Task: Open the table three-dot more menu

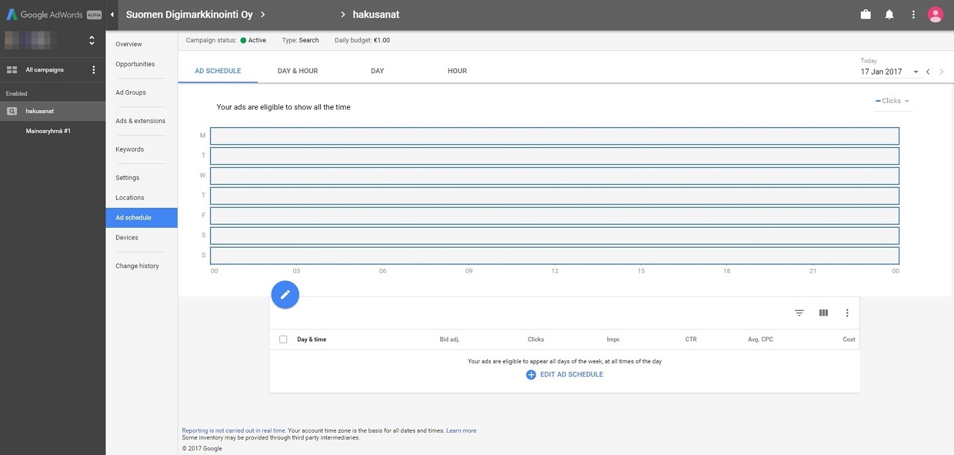Action: pyautogui.click(x=847, y=313)
